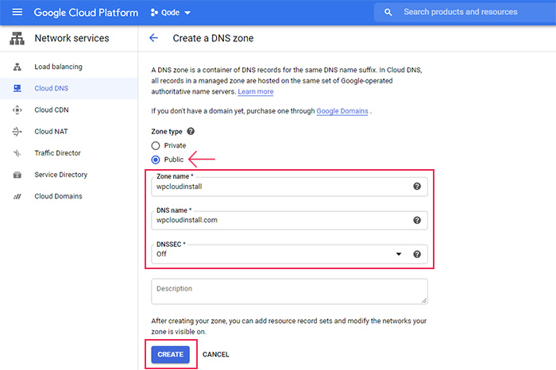This screenshot has height=370, width=556.
Task: Click the Cloud NAT sidebar icon
Action: point(17,132)
